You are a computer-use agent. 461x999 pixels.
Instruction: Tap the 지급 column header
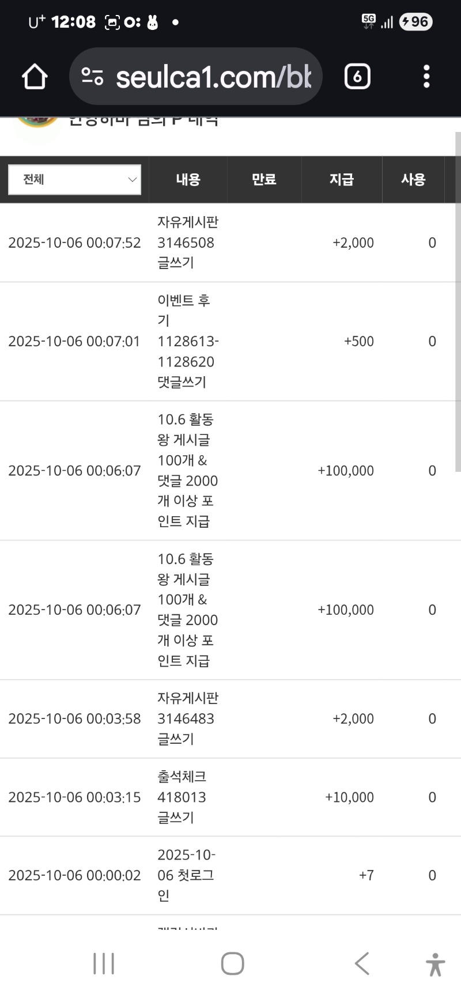(341, 180)
